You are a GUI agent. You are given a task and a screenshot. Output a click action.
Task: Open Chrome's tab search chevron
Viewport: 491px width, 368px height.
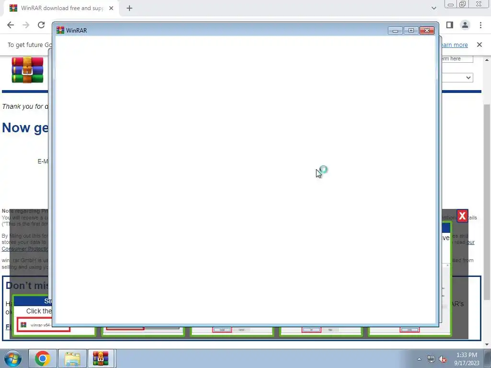[433, 9]
